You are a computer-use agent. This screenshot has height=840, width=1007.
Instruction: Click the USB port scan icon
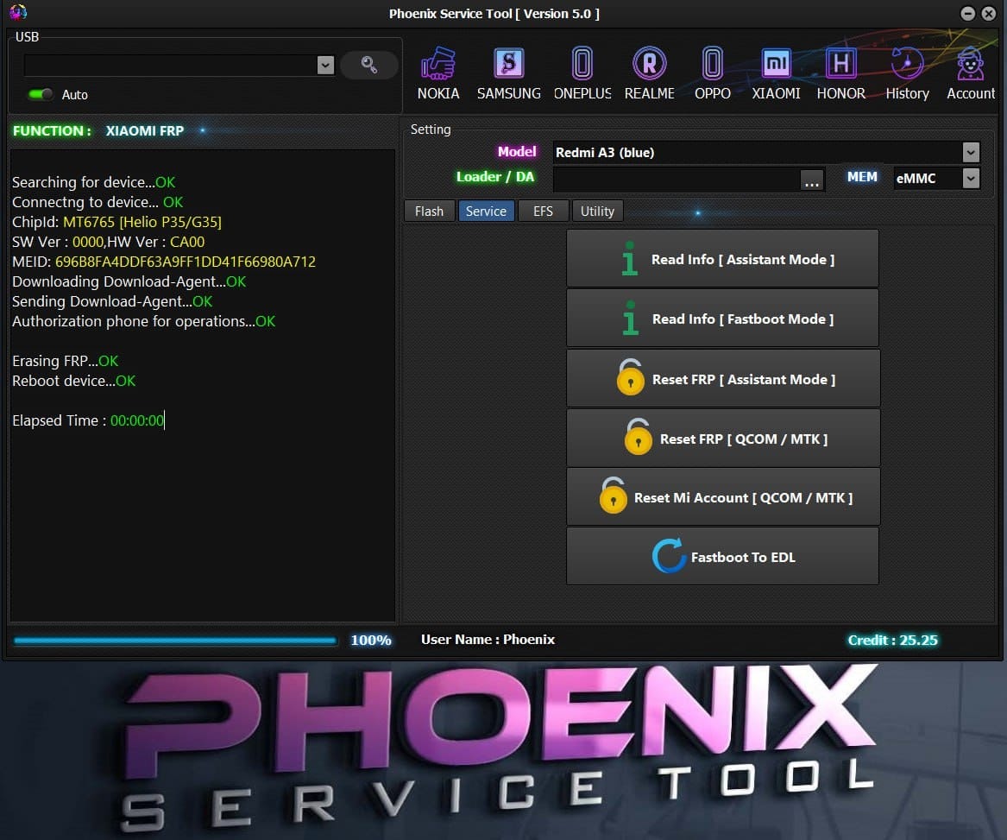pos(369,65)
